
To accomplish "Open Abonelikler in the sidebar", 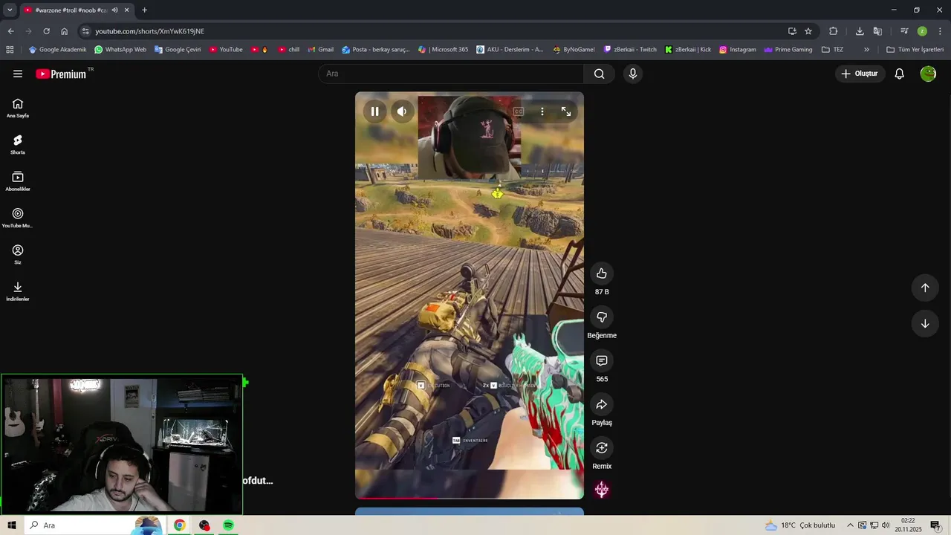I will click(x=18, y=181).
